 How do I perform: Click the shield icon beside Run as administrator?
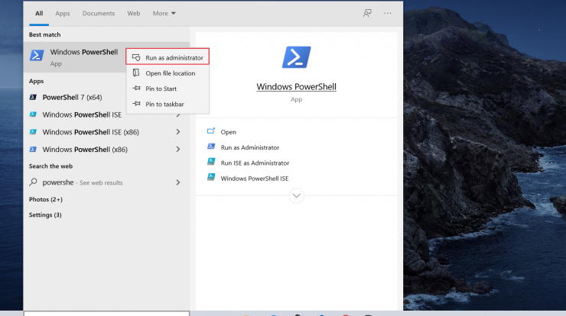tap(136, 58)
